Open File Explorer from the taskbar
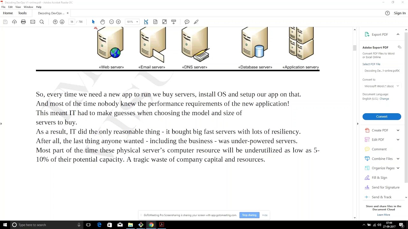Image resolution: width=408 pixels, height=229 pixels. (130, 225)
